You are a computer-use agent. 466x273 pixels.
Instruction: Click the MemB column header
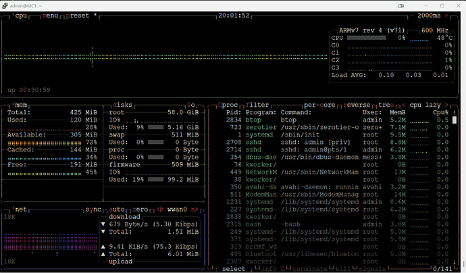(398, 112)
